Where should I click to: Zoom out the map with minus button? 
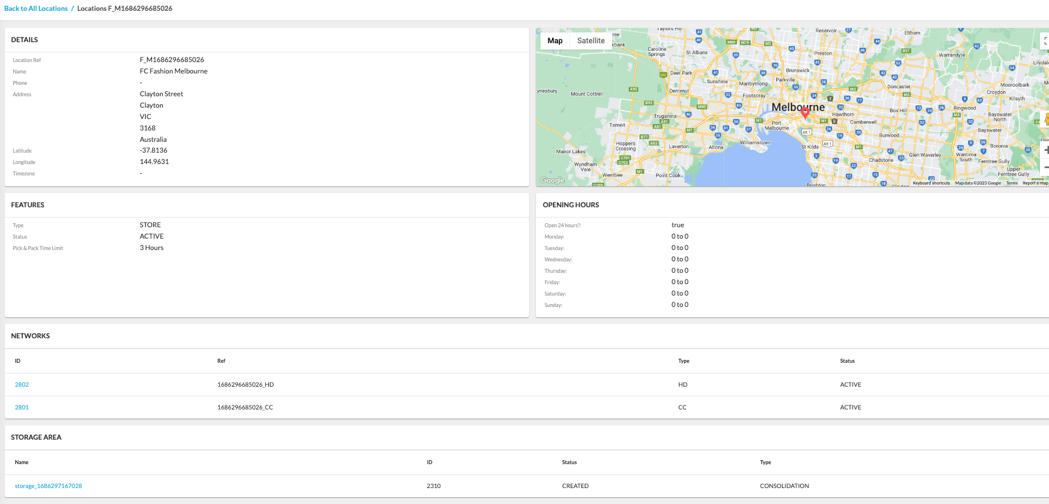(1046, 167)
